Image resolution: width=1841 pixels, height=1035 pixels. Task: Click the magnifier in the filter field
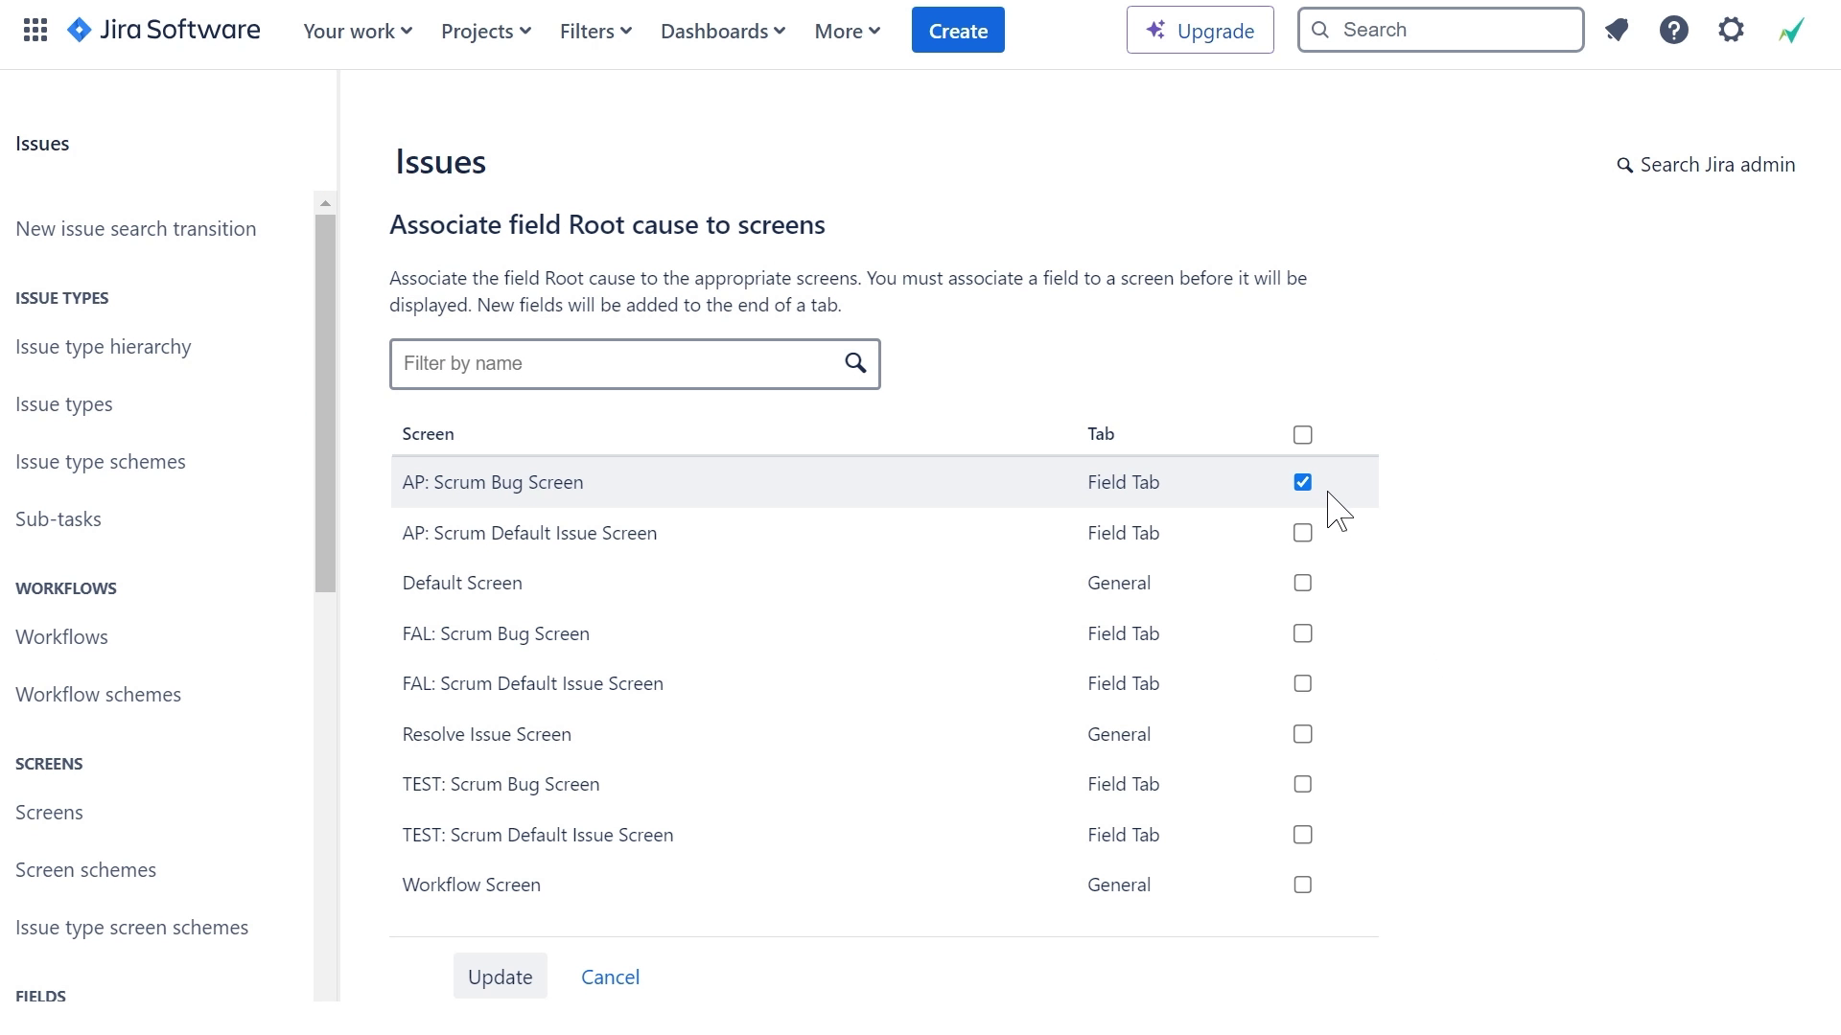coord(855,363)
